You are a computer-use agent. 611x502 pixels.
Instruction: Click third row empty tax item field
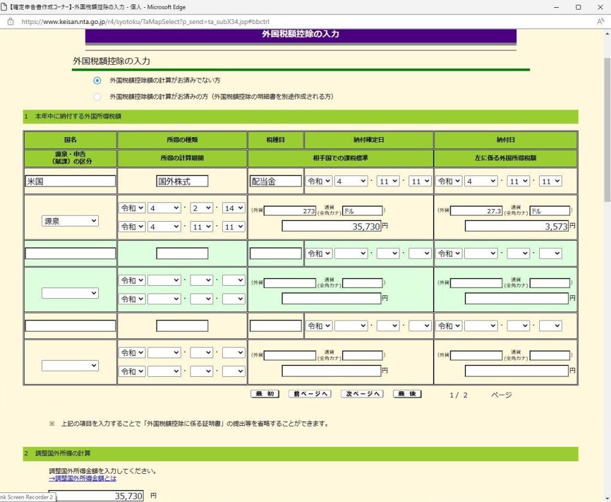(x=276, y=326)
